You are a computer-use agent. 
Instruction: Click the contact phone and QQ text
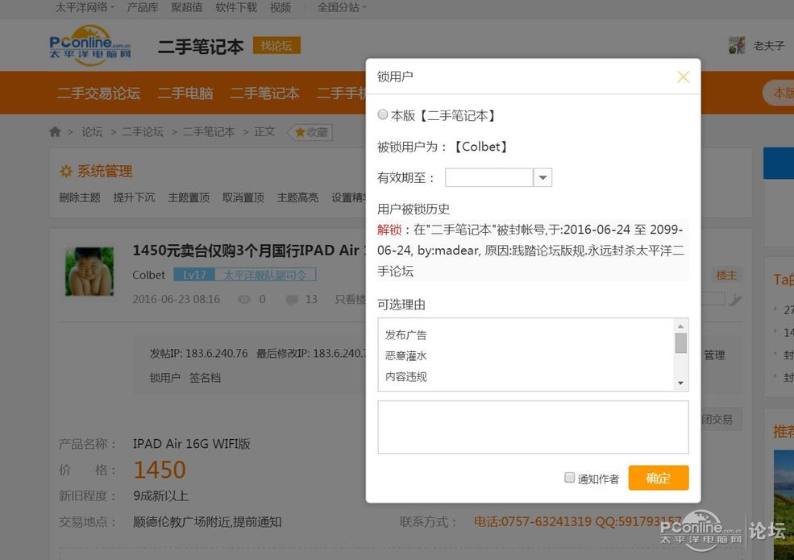pyautogui.click(x=578, y=521)
